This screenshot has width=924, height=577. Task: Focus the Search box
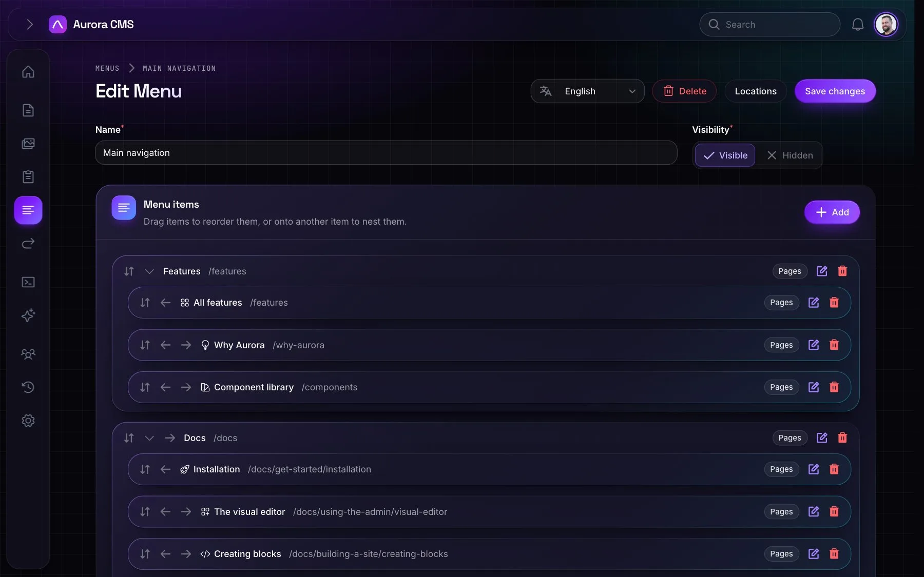click(x=769, y=25)
